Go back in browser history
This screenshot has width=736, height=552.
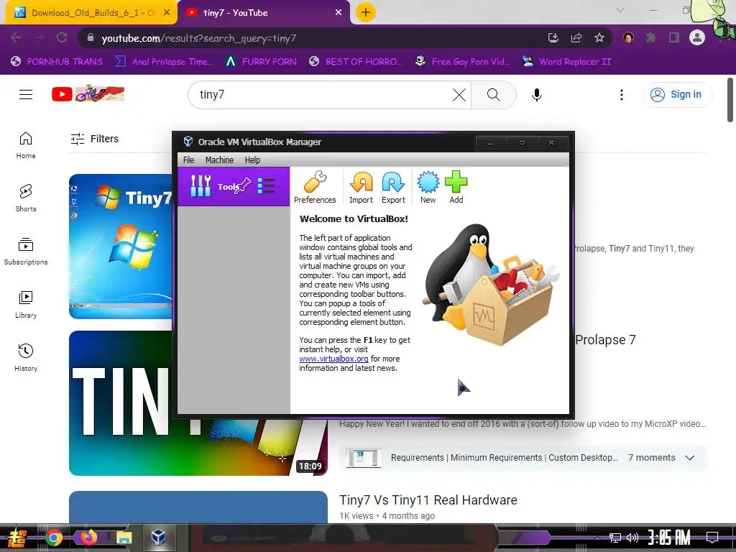[16, 37]
